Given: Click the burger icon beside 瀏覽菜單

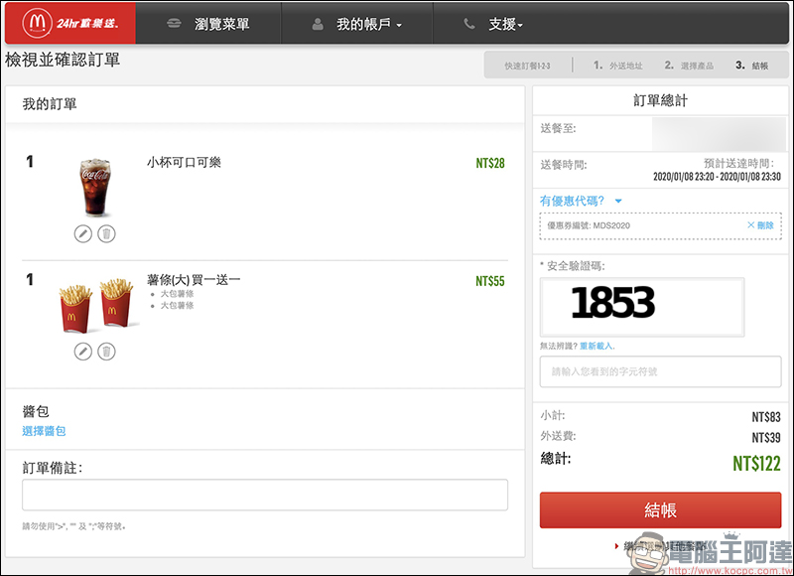Looking at the screenshot, I should (x=174, y=23).
